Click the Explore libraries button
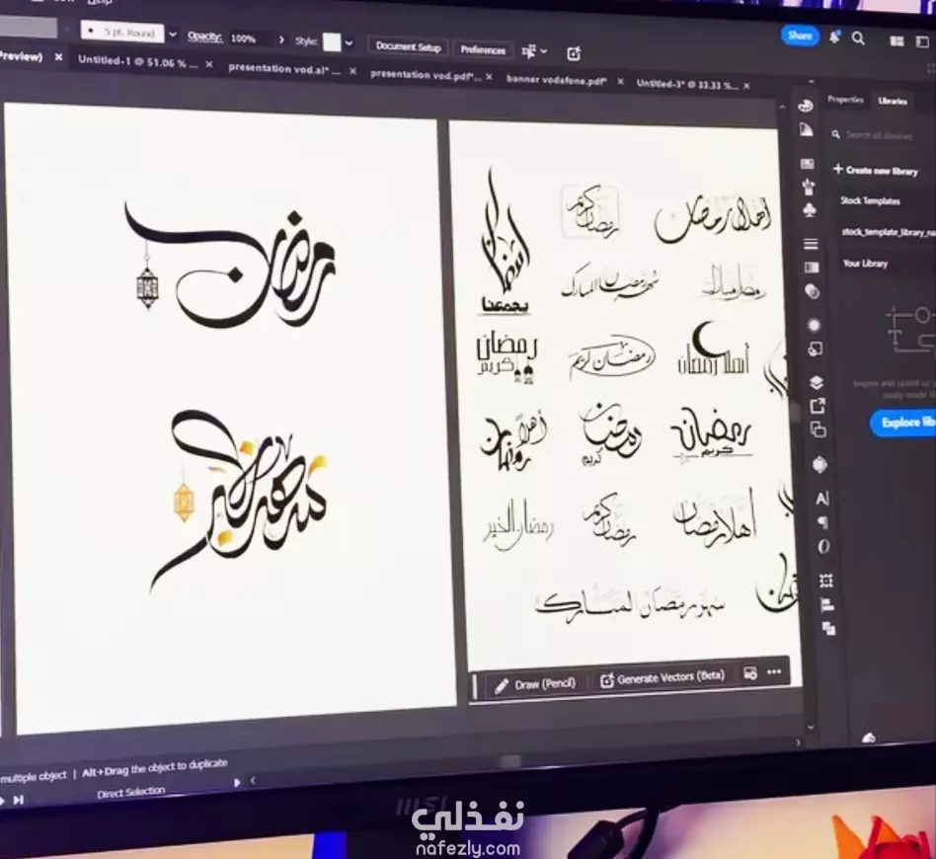Image resolution: width=936 pixels, height=859 pixels. point(903,423)
